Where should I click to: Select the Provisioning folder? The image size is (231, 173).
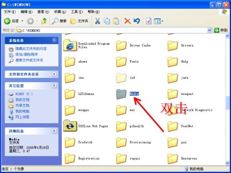pyautogui.click(x=134, y=143)
